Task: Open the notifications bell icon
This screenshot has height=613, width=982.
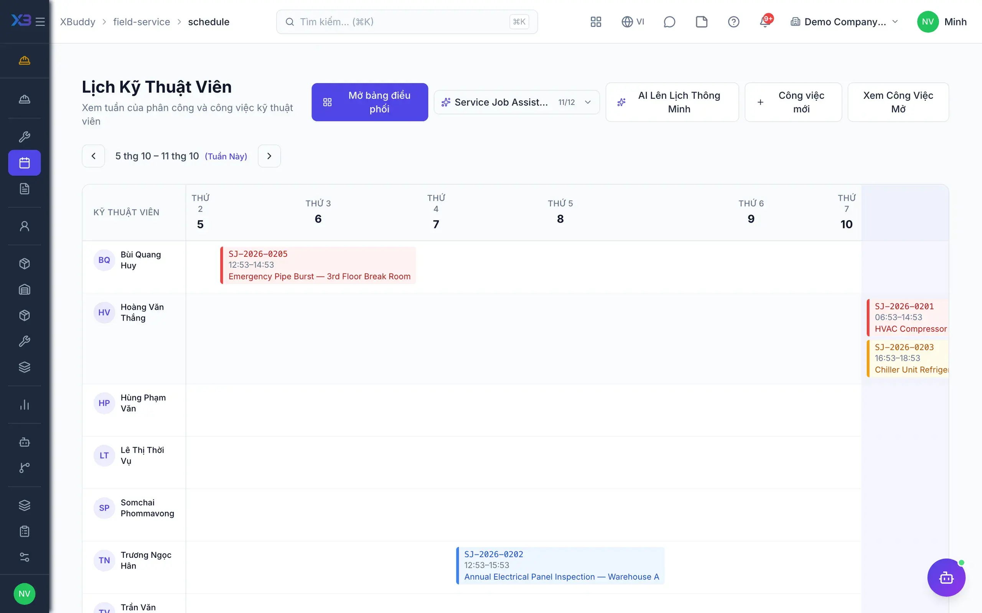Action: click(x=765, y=21)
